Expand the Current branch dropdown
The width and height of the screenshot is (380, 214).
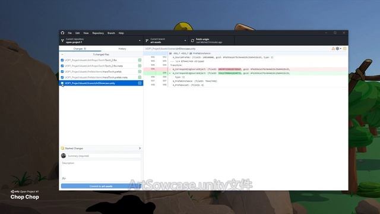click(166, 40)
